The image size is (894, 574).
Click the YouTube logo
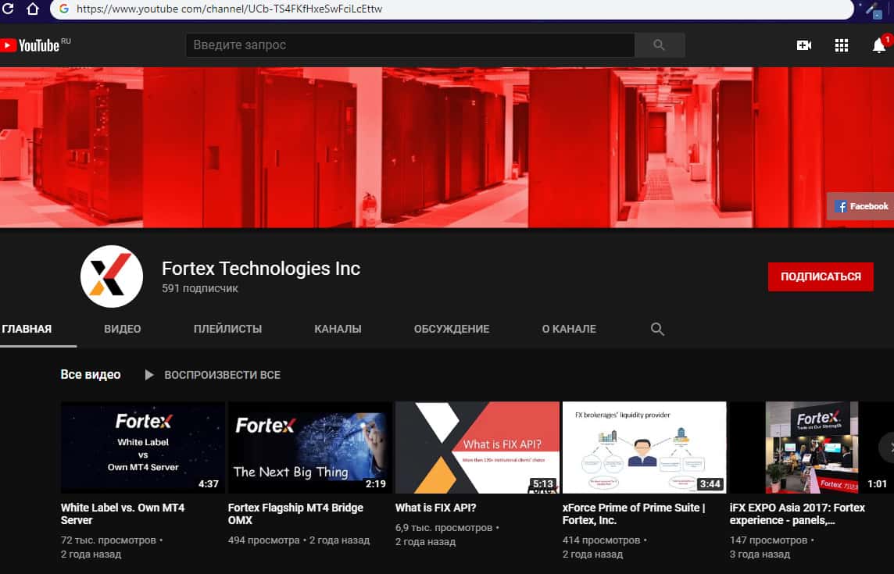pos(30,45)
